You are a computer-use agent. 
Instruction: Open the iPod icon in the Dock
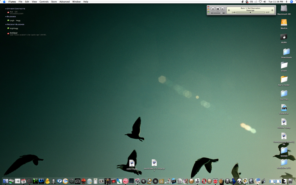(95, 181)
